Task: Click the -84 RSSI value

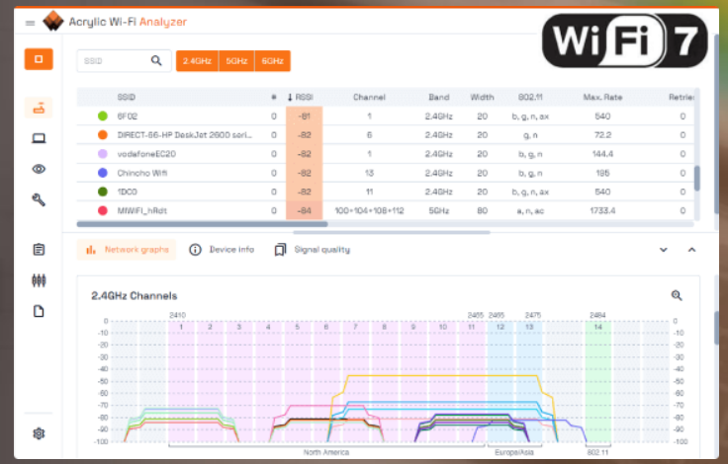Action: coord(304,211)
